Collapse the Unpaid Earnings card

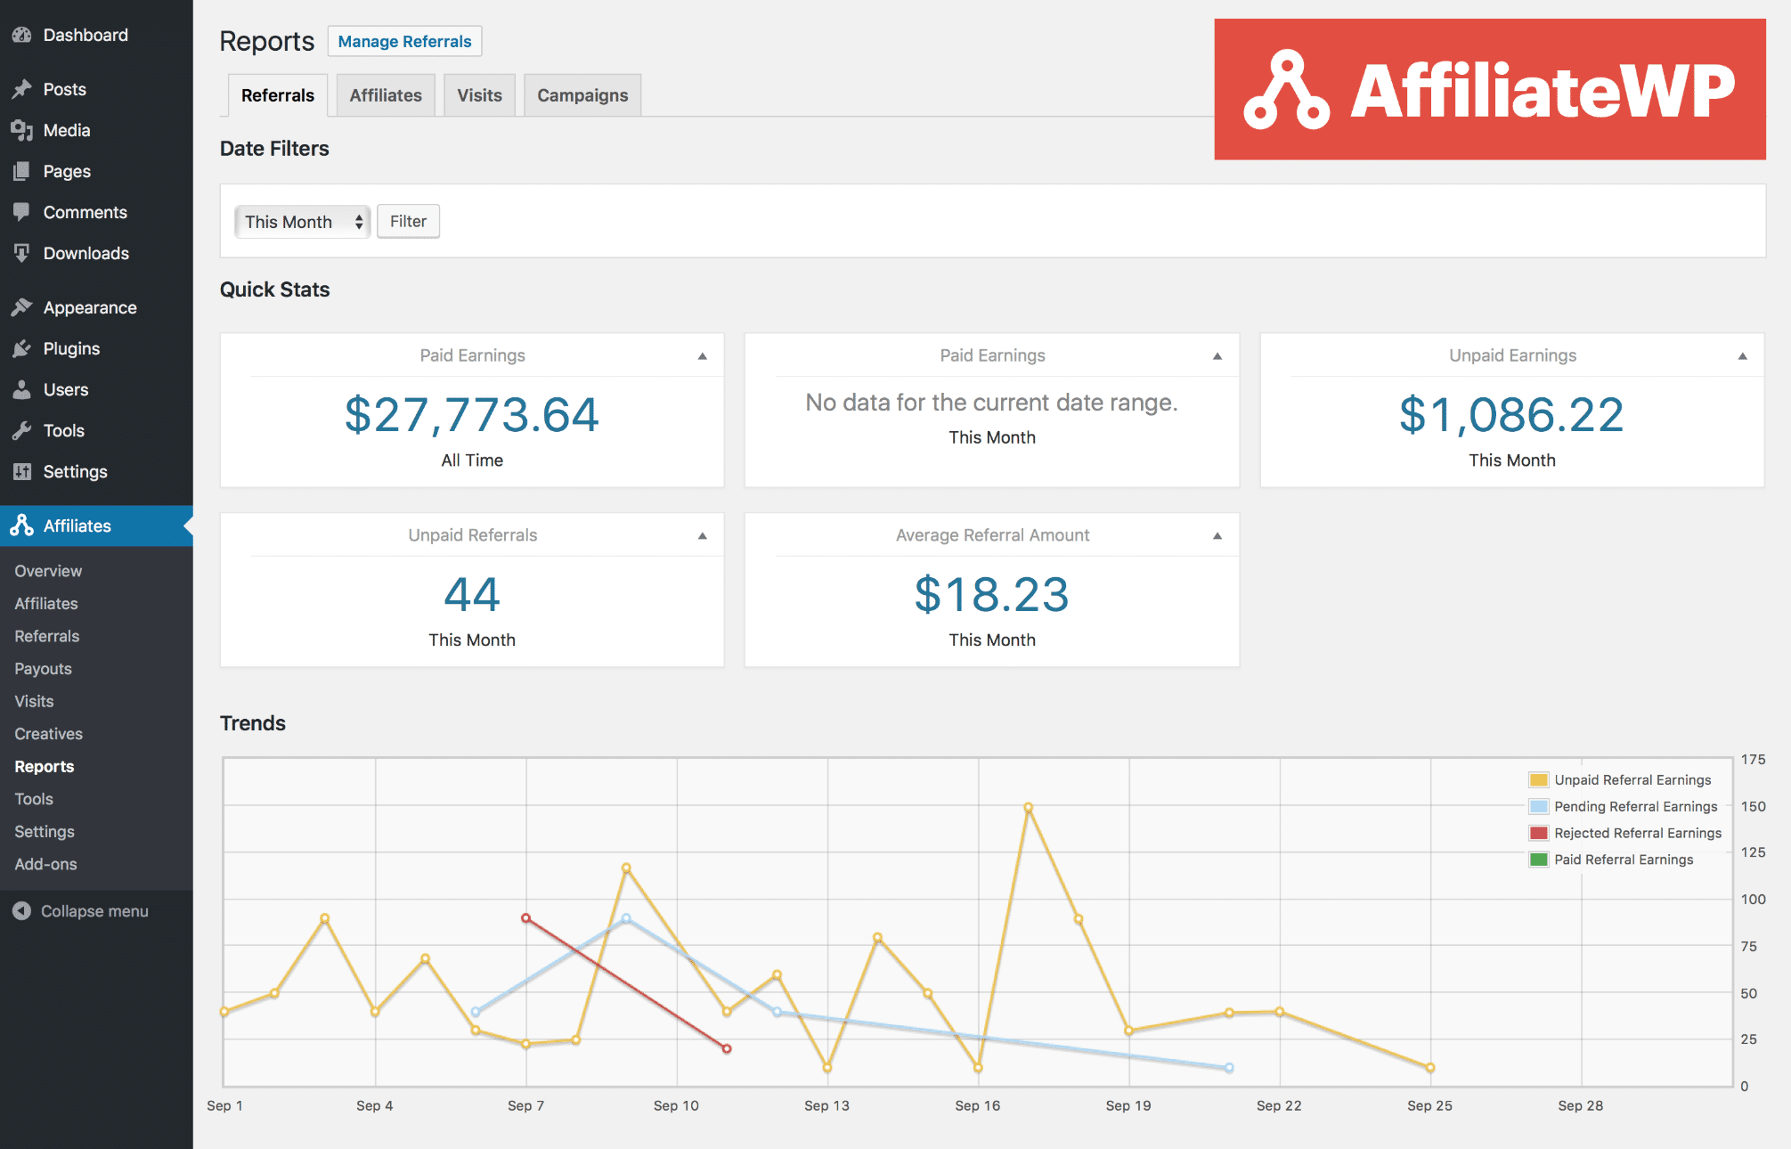click(x=1742, y=356)
